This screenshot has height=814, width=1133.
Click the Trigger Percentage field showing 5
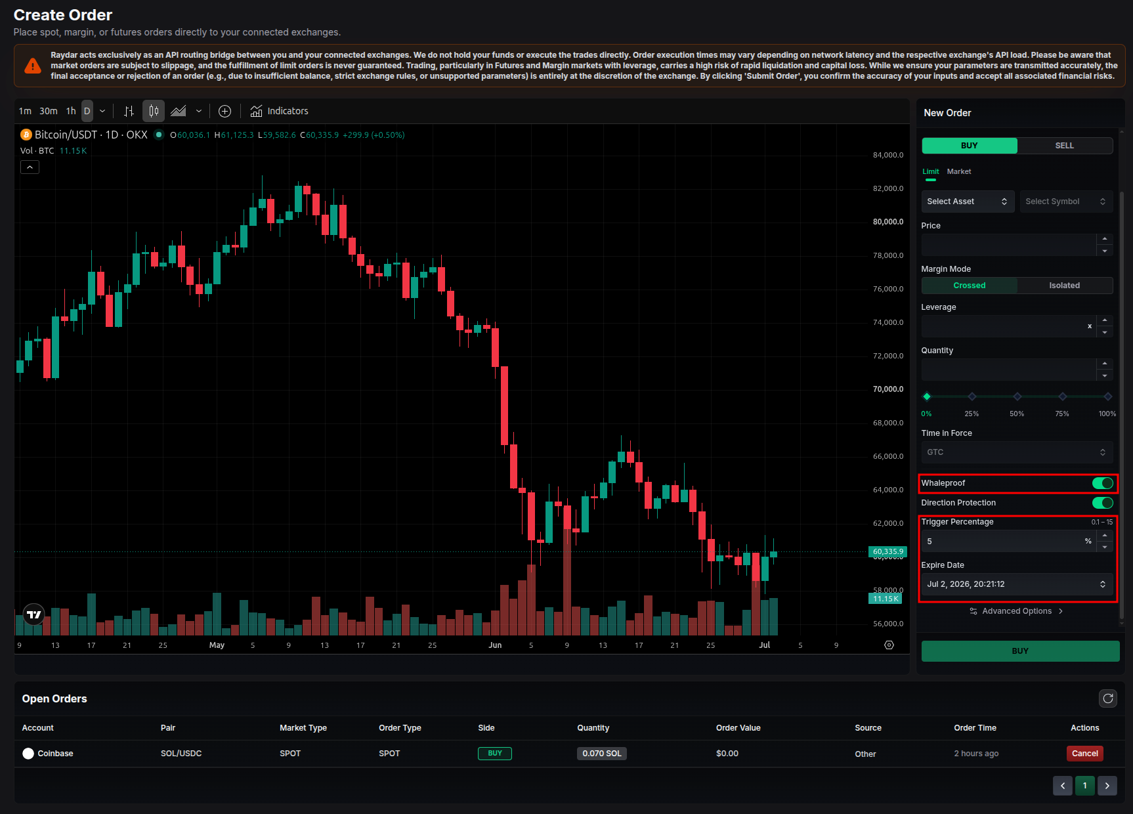click(1009, 541)
